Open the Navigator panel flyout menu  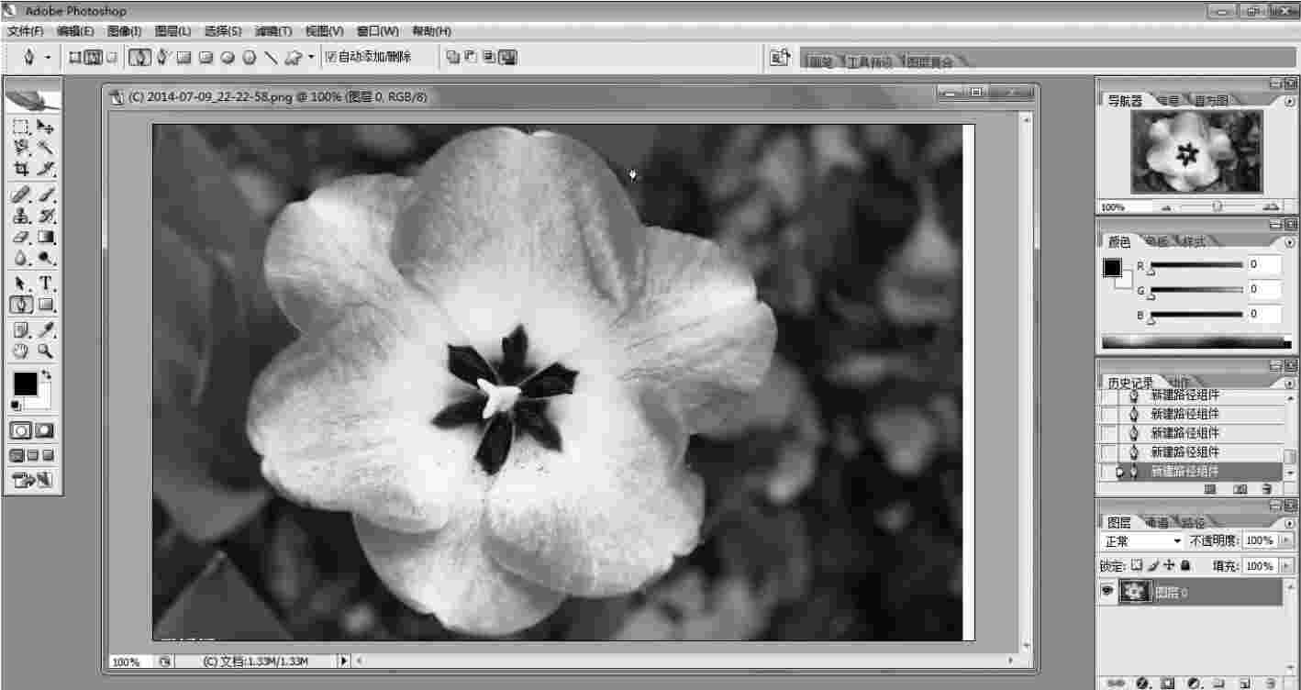pos(1290,100)
